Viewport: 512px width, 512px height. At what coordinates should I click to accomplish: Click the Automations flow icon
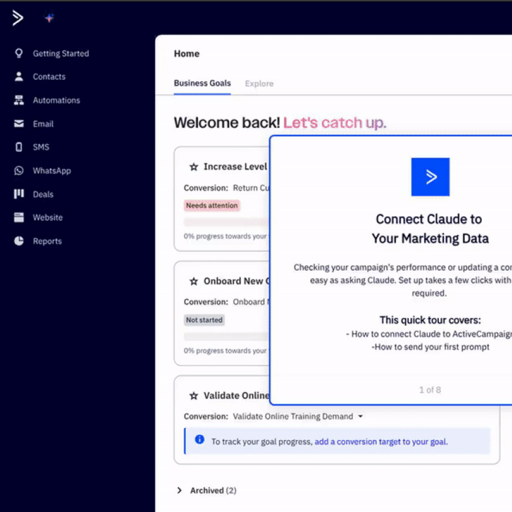pos(19,100)
